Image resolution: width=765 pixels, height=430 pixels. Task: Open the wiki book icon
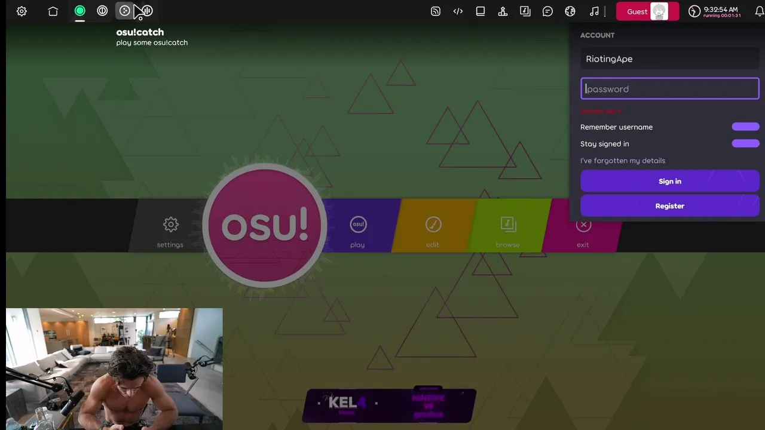481,11
